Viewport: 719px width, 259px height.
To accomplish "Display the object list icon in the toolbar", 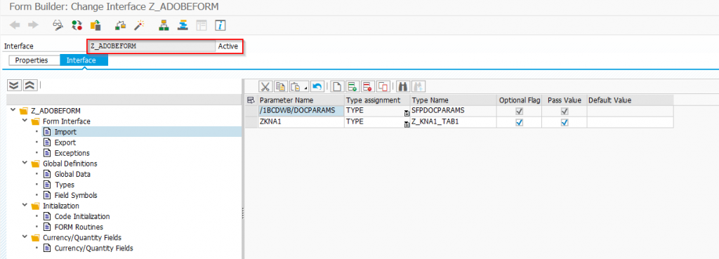I will 183,25.
